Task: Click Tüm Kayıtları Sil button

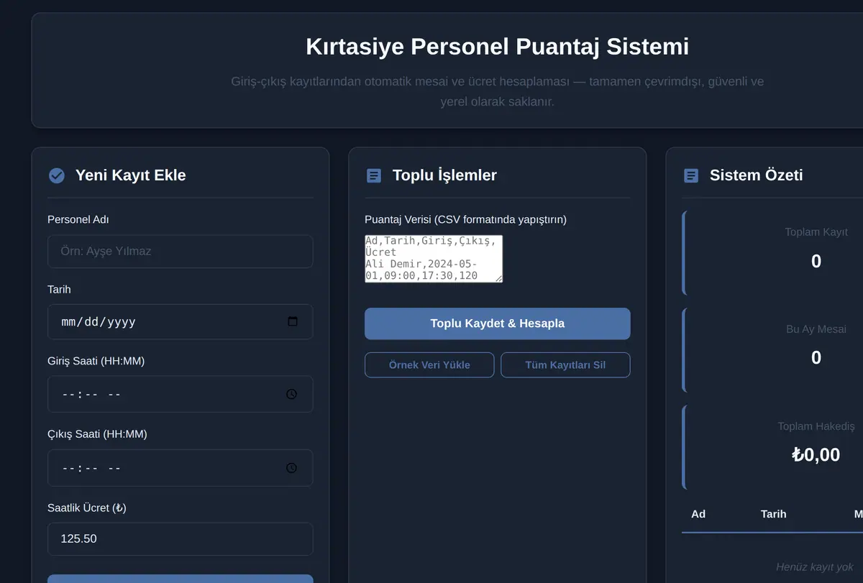Action: pyautogui.click(x=565, y=365)
